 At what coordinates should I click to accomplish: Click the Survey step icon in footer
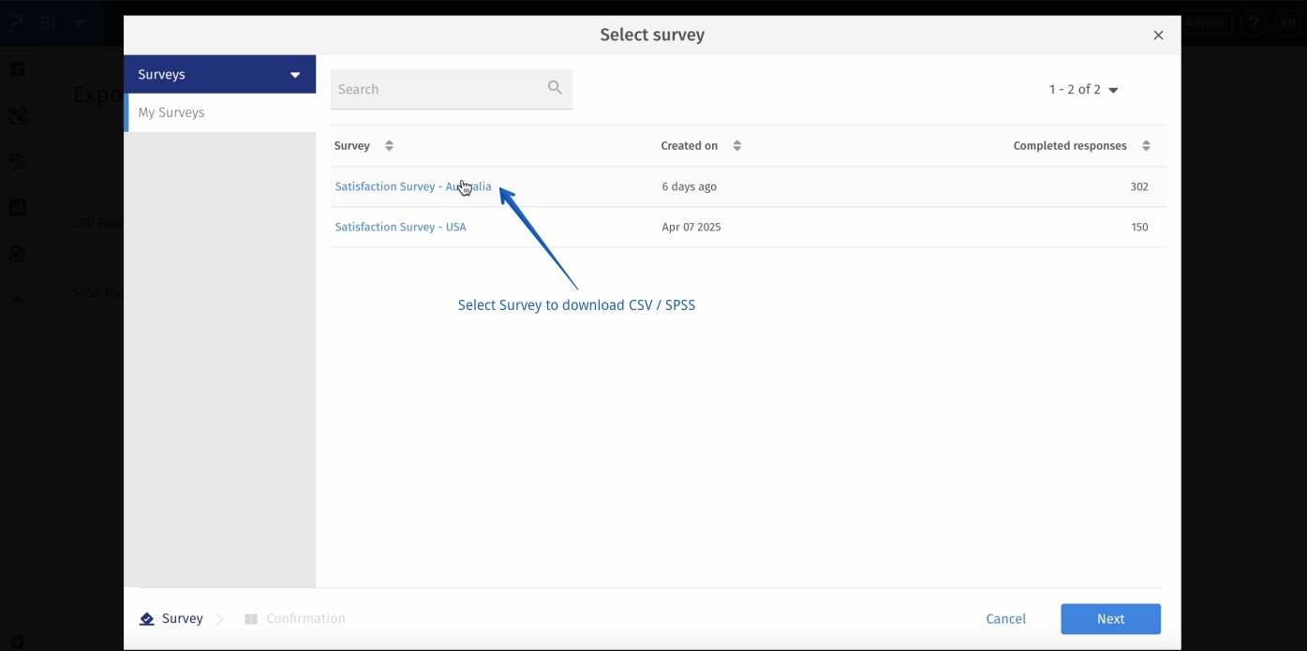147,619
